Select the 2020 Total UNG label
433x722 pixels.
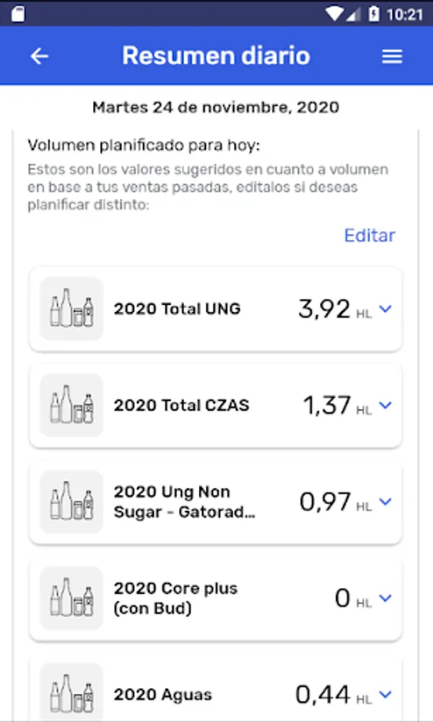pos(177,309)
